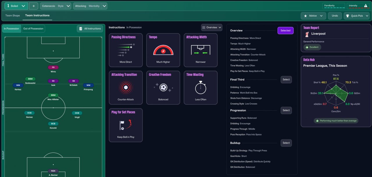Click Patience Work Ball Into Box text
372x177 pixels.
click(x=244, y=93)
